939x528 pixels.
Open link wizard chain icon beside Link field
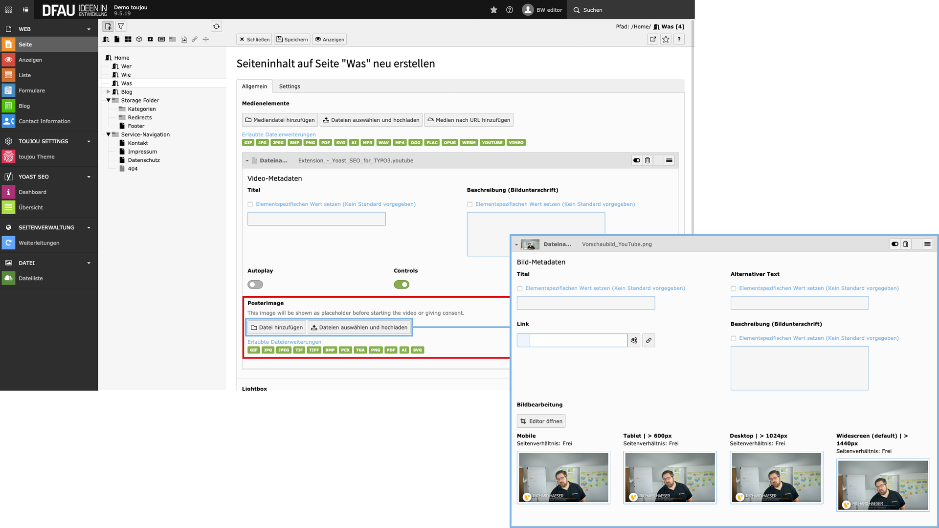[x=648, y=340]
